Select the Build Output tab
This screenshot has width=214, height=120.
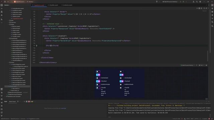(x=12, y=101)
